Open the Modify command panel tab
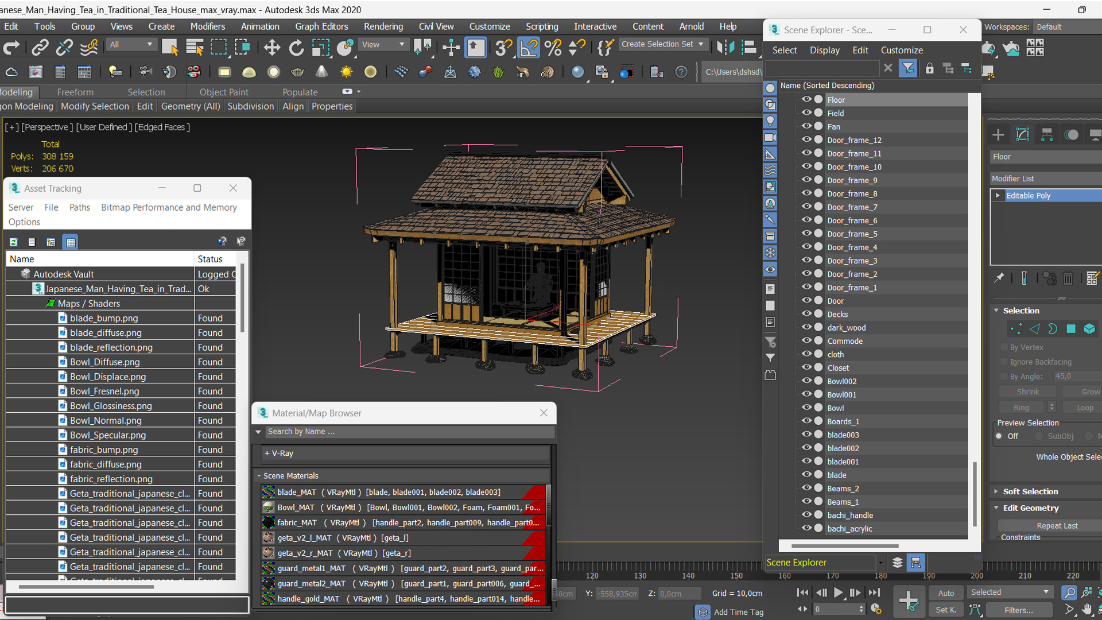Screen dimensions: 1102x620 tap(1023, 135)
